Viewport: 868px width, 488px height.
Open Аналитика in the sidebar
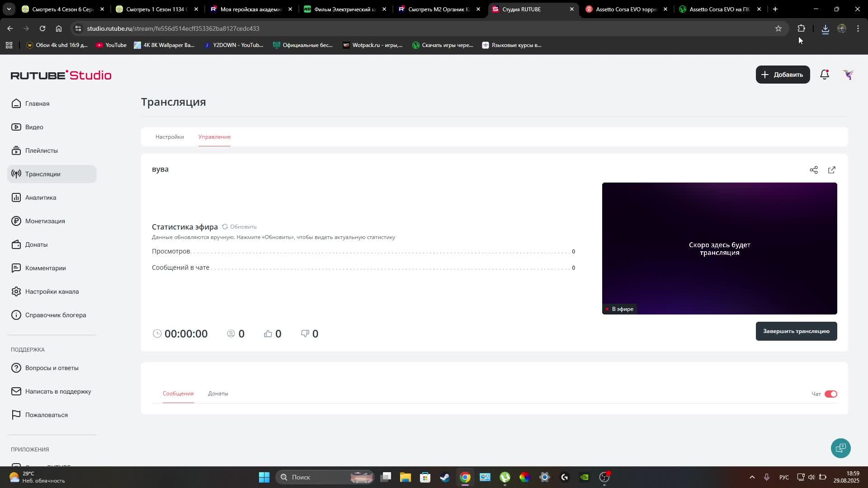pyautogui.click(x=41, y=197)
